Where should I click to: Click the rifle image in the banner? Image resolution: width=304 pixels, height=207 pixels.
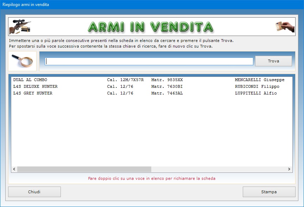20,27
